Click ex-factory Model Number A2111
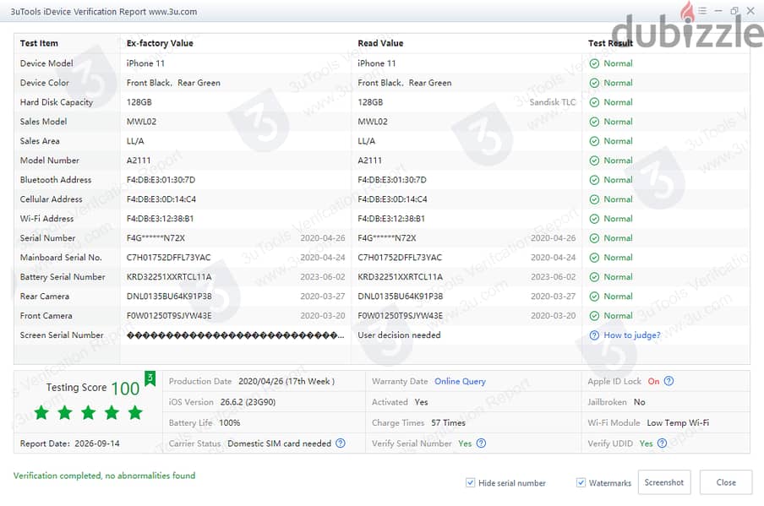This screenshot has width=764, height=506. point(139,161)
